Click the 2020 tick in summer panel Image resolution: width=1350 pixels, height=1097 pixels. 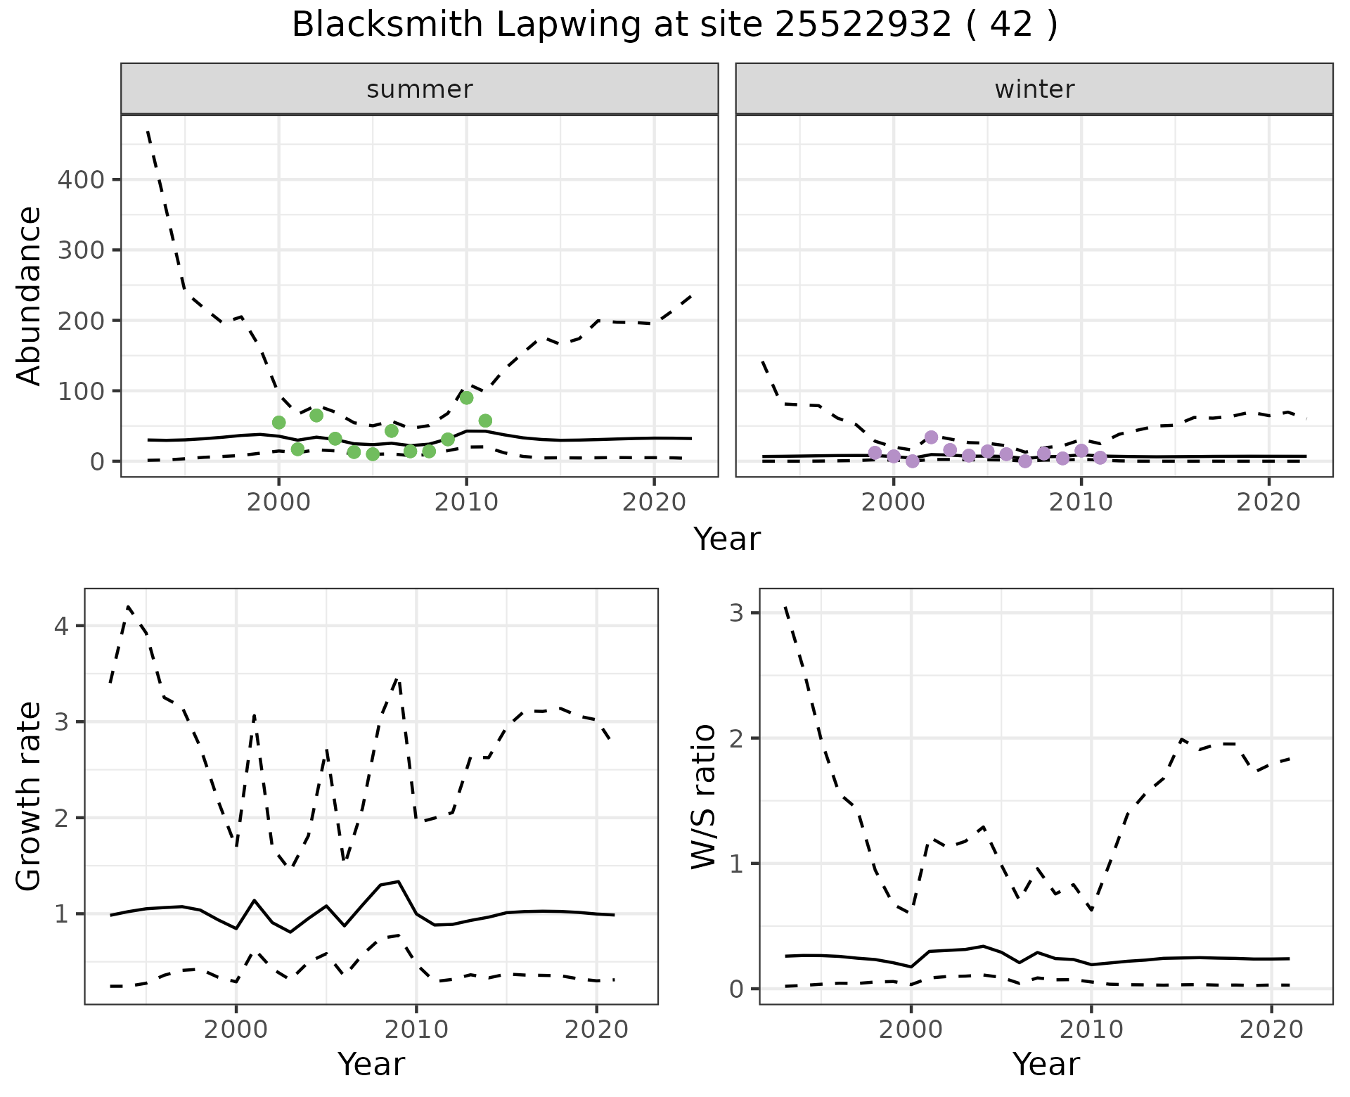pyautogui.click(x=654, y=502)
